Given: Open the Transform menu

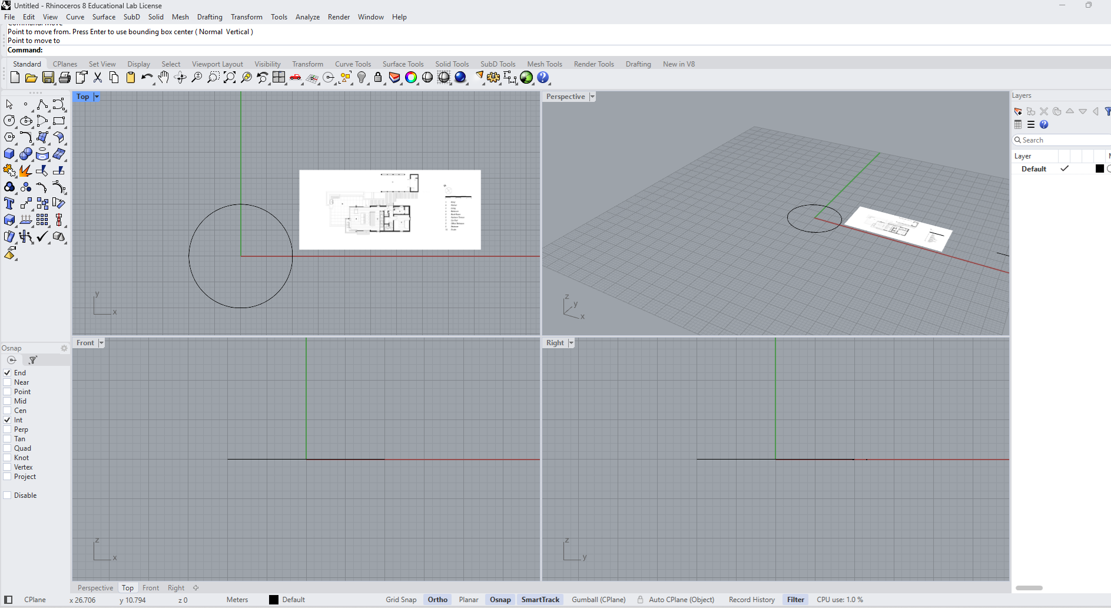Looking at the screenshot, I should [x=246, y=16].
